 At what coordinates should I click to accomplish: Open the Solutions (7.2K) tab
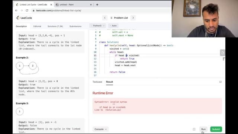pos(55,26)
